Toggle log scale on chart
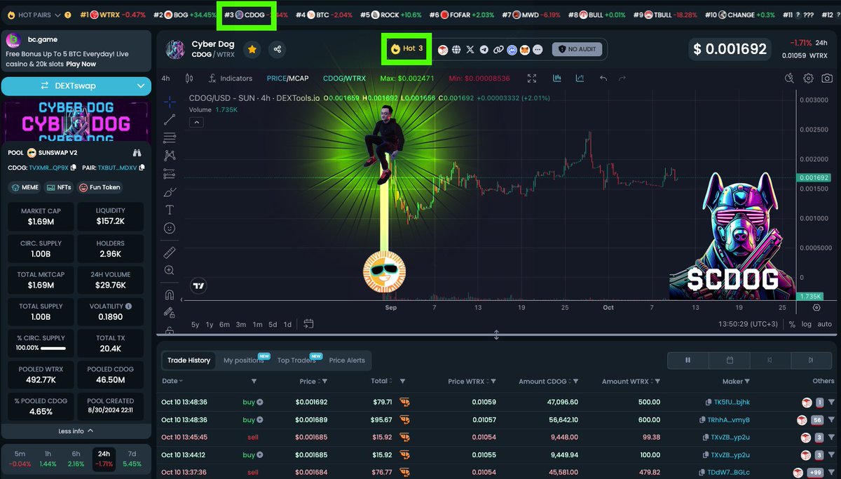 pos(807,324)
